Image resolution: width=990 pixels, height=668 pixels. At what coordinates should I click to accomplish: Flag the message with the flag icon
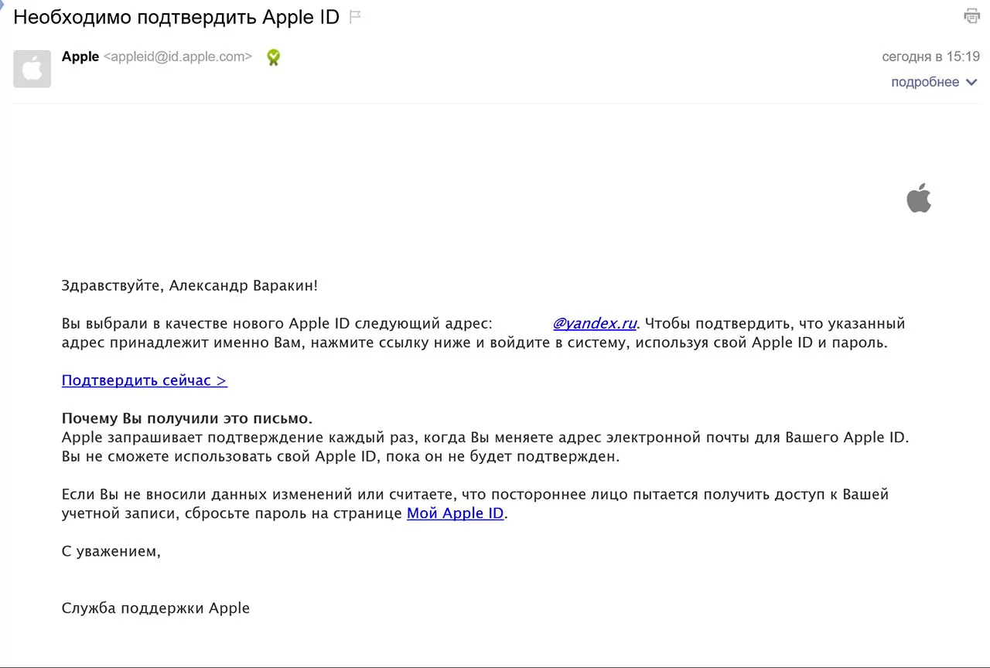pyautogui.click(x=355, y=17)
